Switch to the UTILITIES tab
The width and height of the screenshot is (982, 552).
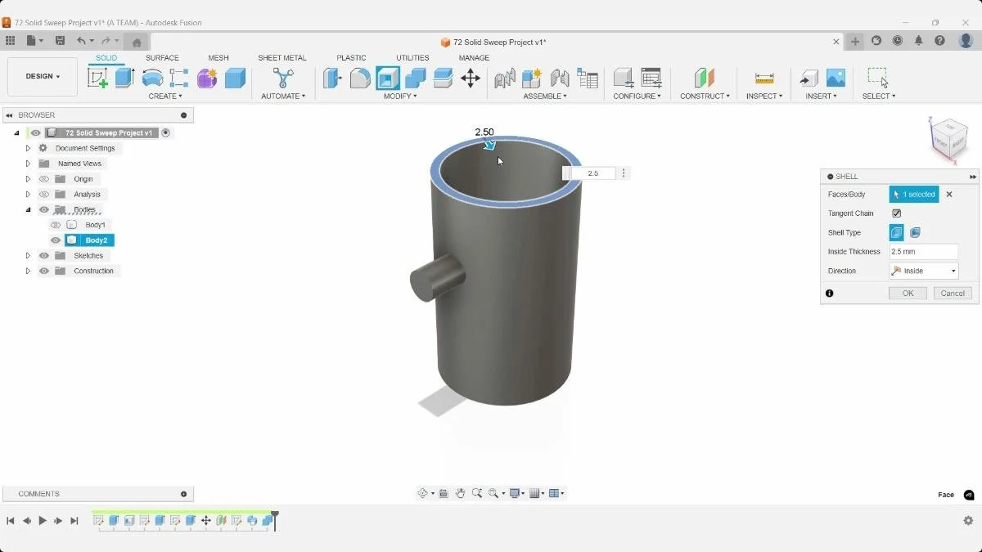412,58
